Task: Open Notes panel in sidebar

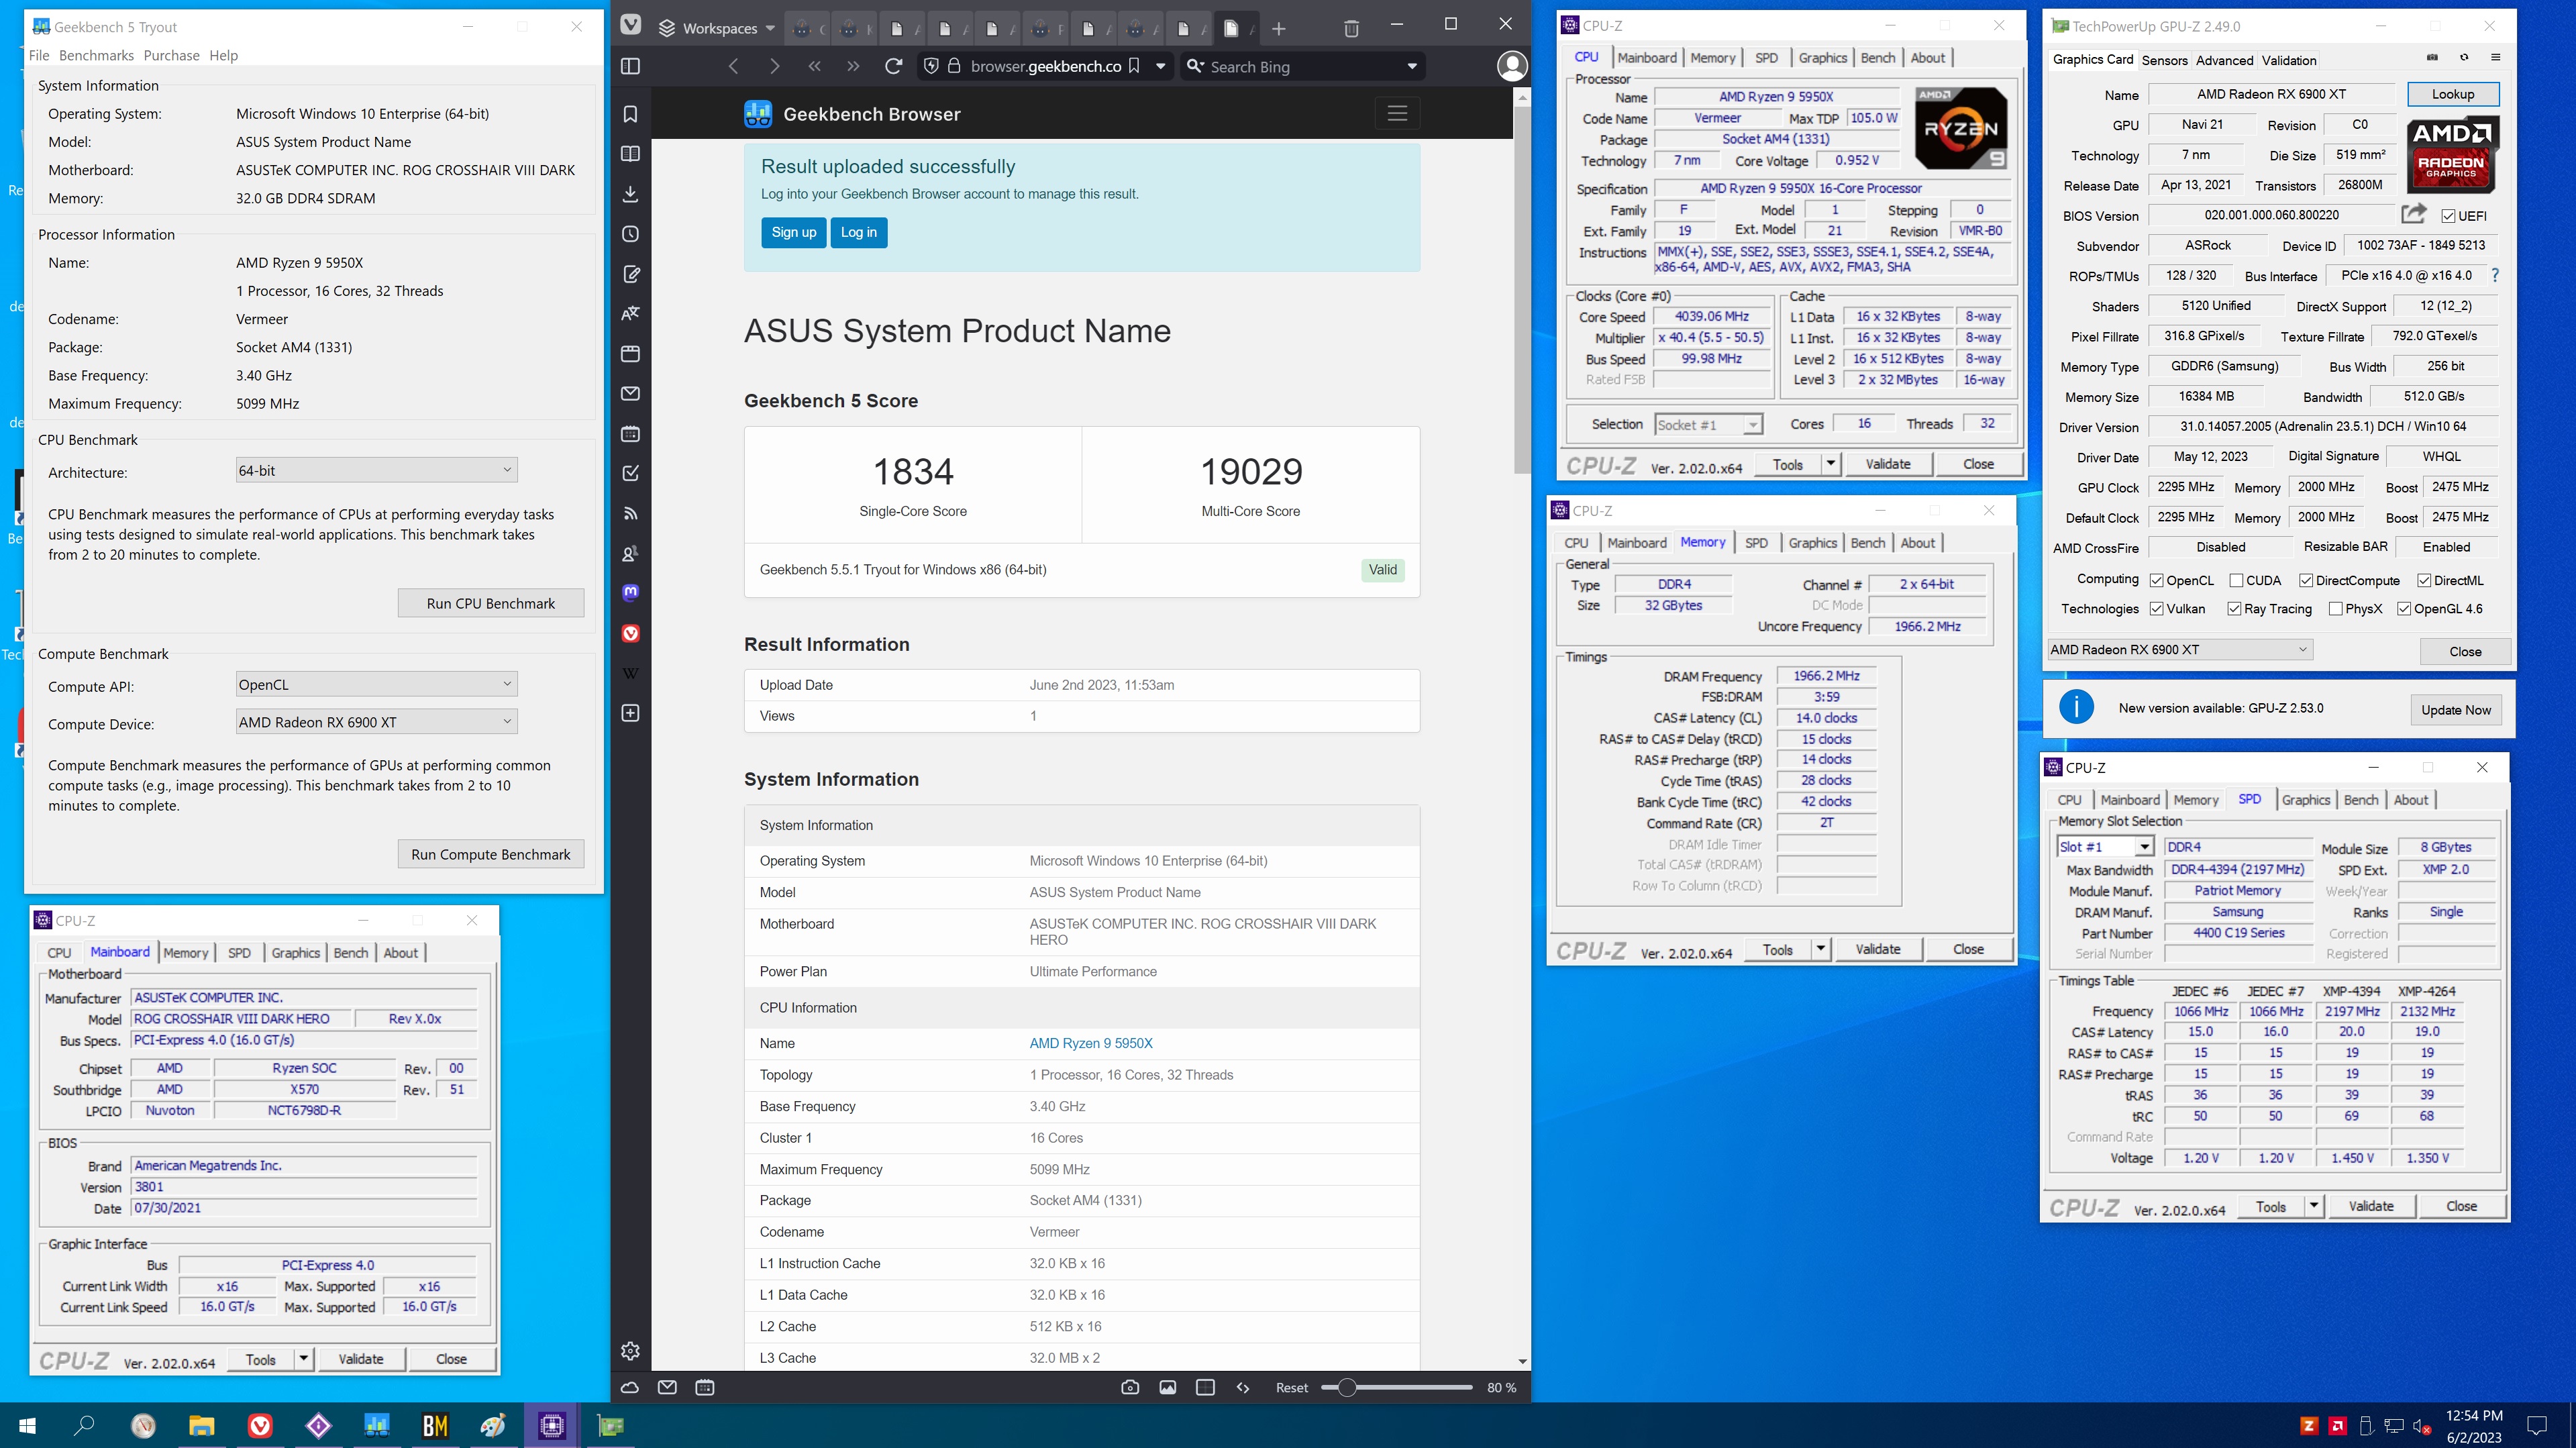Action: point(630,274)
